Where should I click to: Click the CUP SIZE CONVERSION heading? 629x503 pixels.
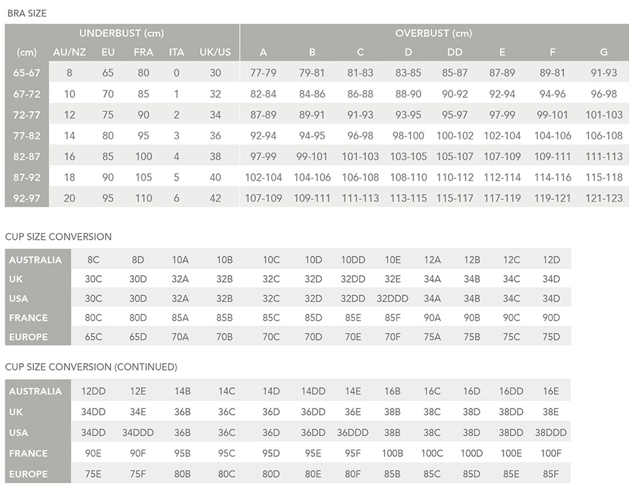pyautogui.click(x=58, y=237)
